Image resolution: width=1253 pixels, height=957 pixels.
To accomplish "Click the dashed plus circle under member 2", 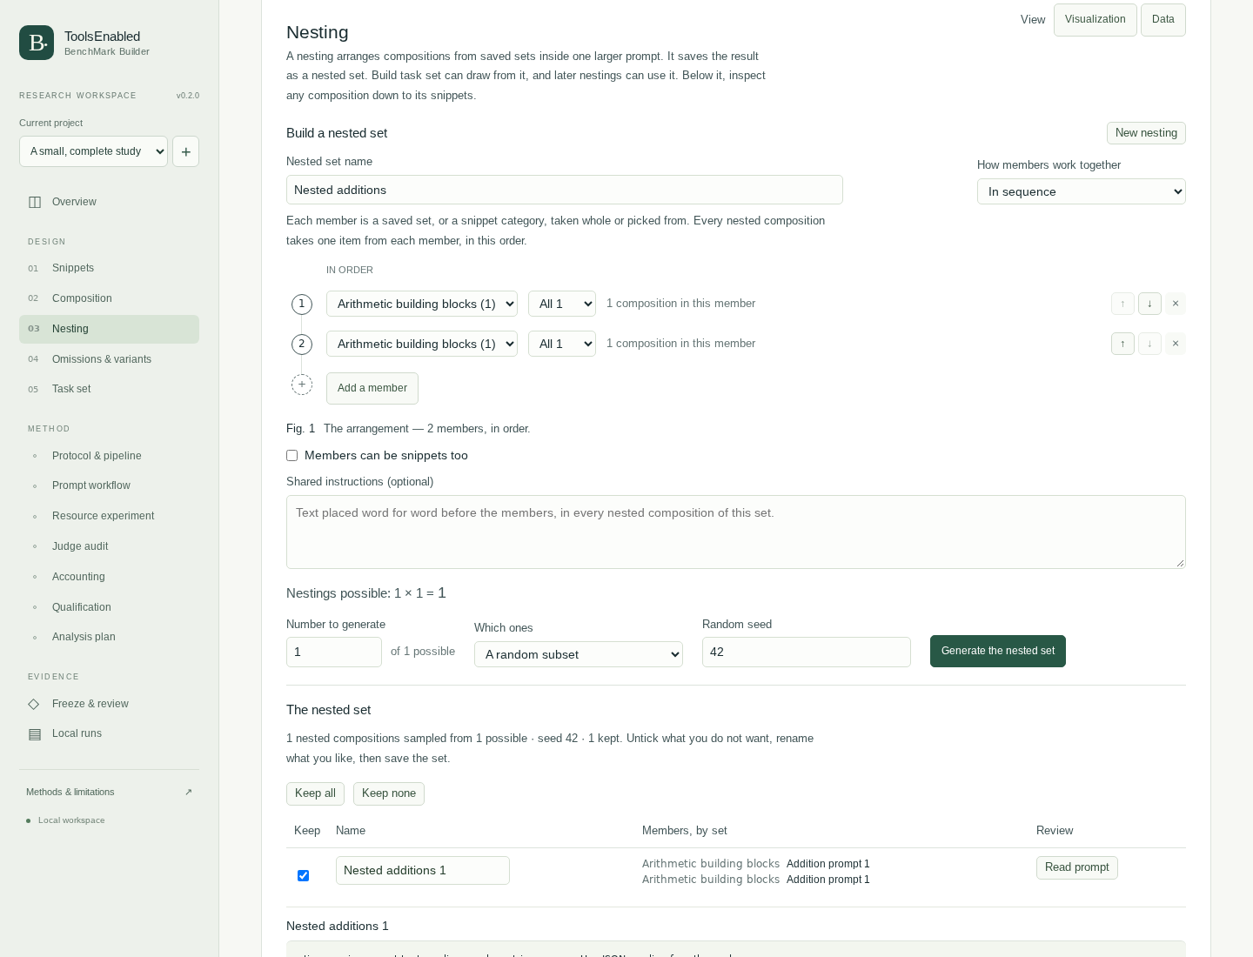I will 302,385.
